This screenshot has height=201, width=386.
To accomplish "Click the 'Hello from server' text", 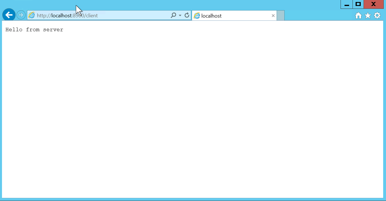I will 34,30.
